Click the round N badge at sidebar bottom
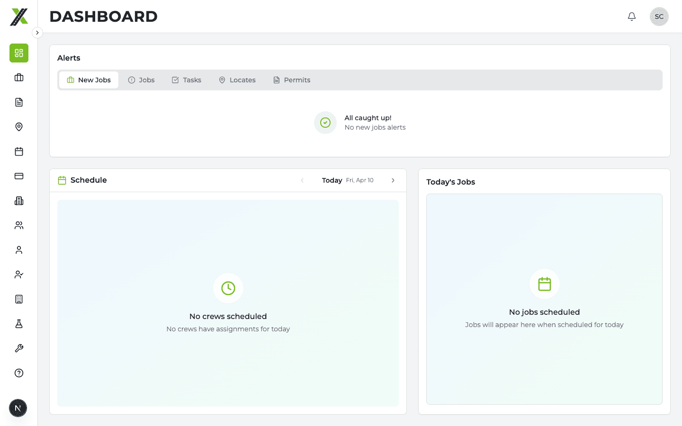The height and width of the screenshot is (426, 682). tap(18, 408)
